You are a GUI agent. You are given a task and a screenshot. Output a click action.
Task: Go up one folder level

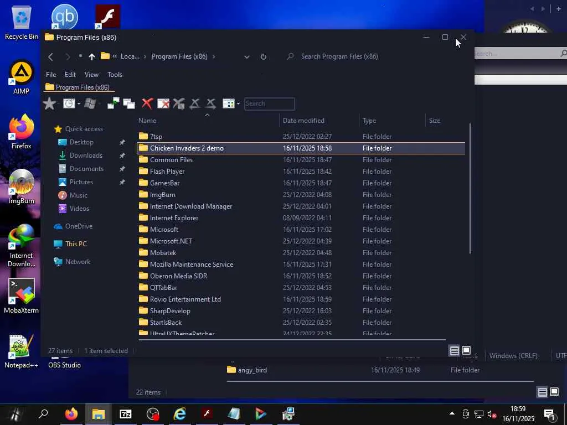click(92, 57)
